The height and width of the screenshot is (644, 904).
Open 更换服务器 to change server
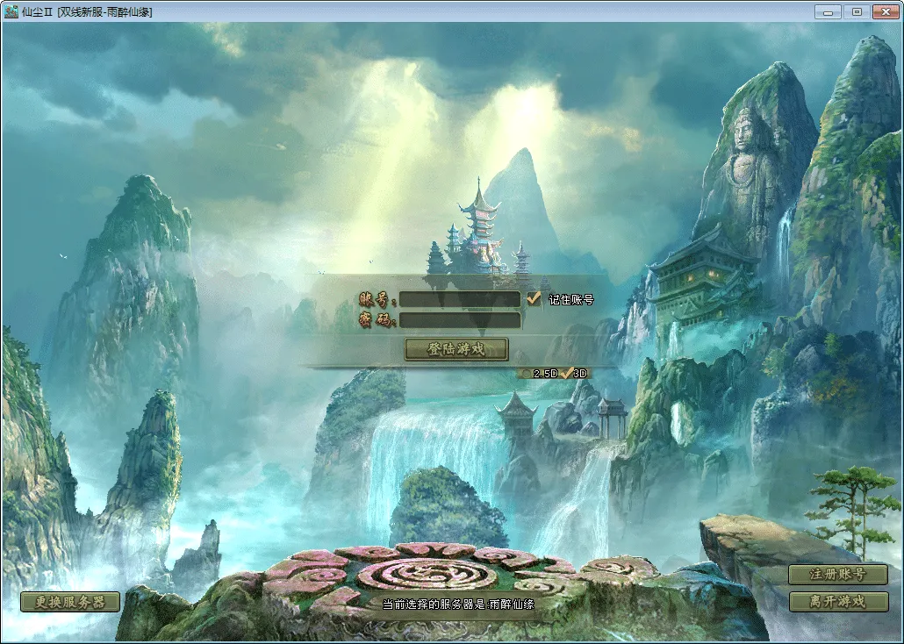point(70,602)
